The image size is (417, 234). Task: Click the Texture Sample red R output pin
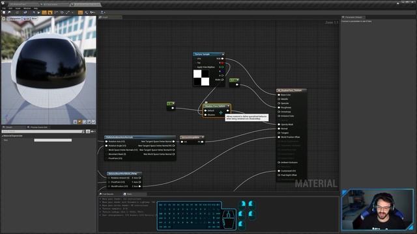[222, 63]
